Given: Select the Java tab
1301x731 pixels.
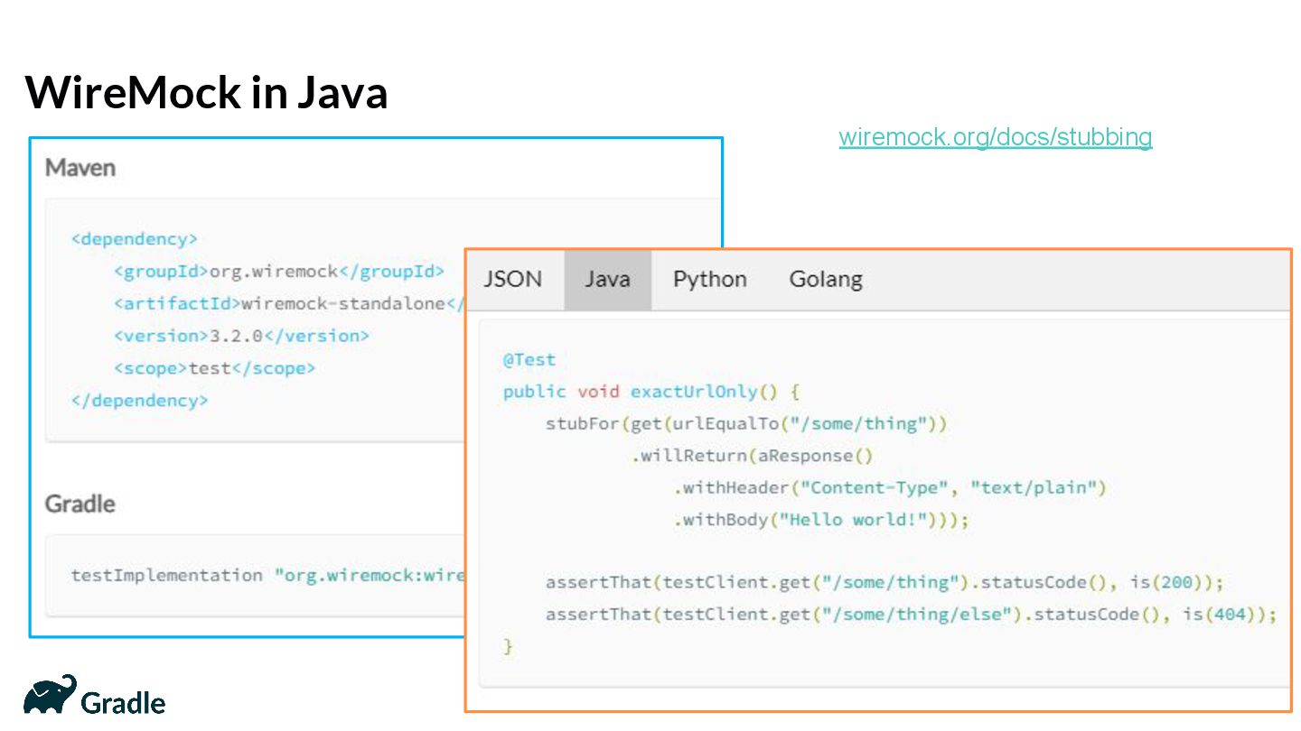Looking at the screenshot, I should (x=607, y=280).
